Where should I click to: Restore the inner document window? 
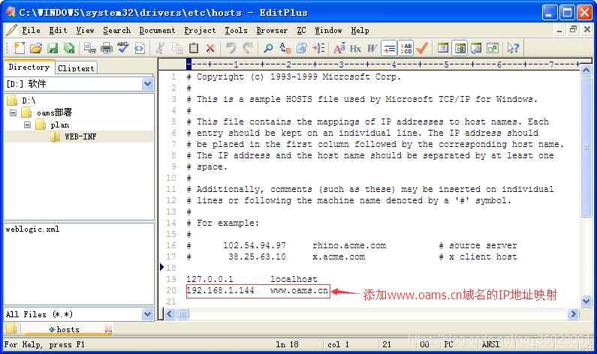(x=573, y=30)
